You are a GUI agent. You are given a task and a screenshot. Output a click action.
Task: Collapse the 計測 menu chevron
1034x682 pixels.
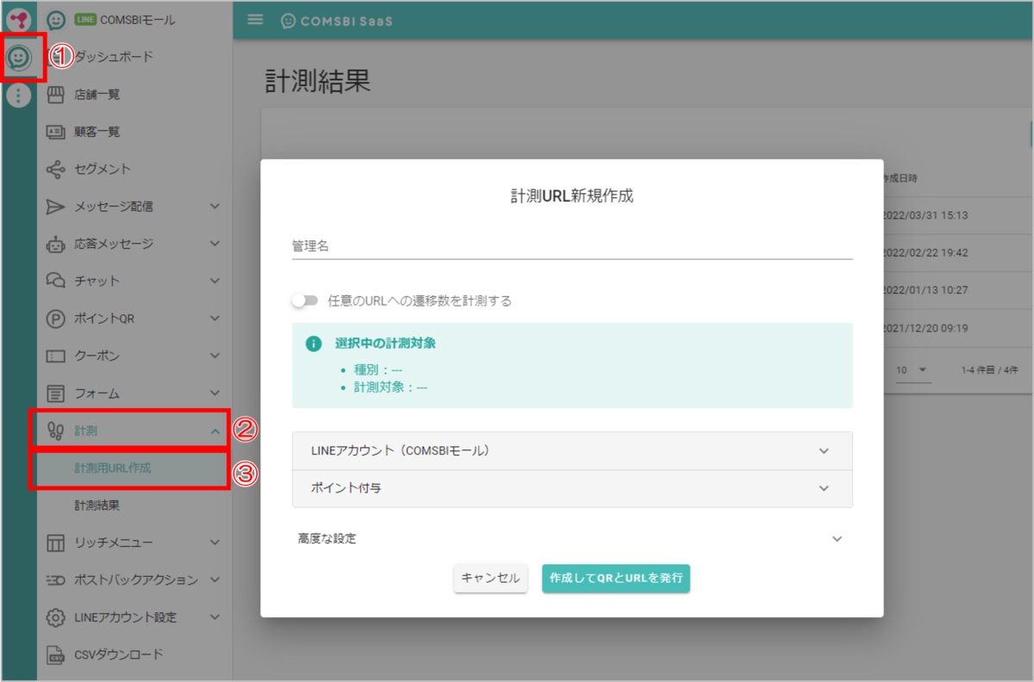[x=215, y=431]
